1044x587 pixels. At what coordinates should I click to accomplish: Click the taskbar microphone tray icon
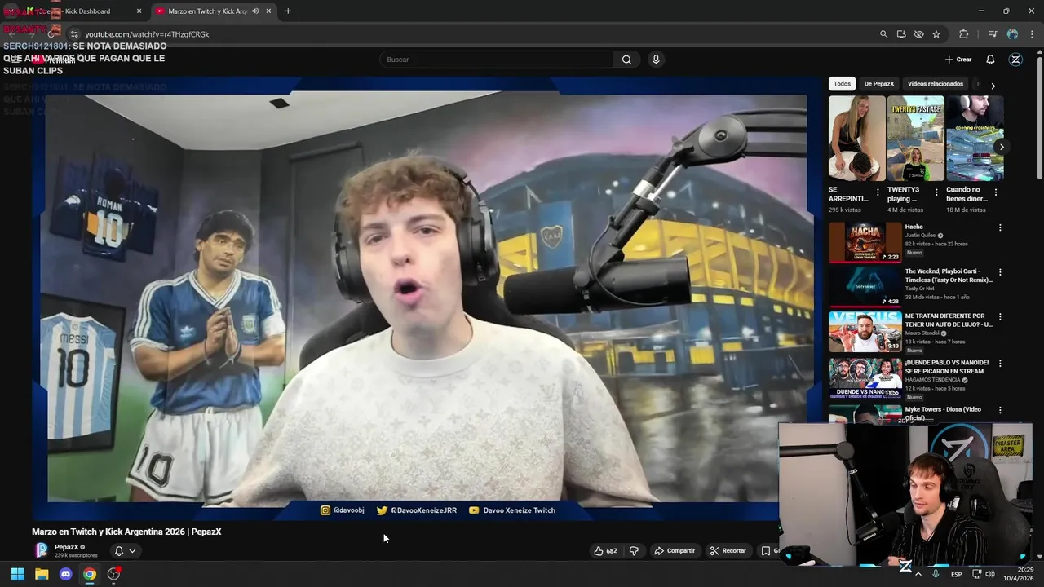(936, 574)
